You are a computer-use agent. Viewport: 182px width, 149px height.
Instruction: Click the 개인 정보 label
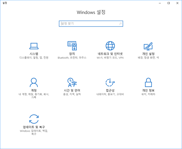pos(148,90)
